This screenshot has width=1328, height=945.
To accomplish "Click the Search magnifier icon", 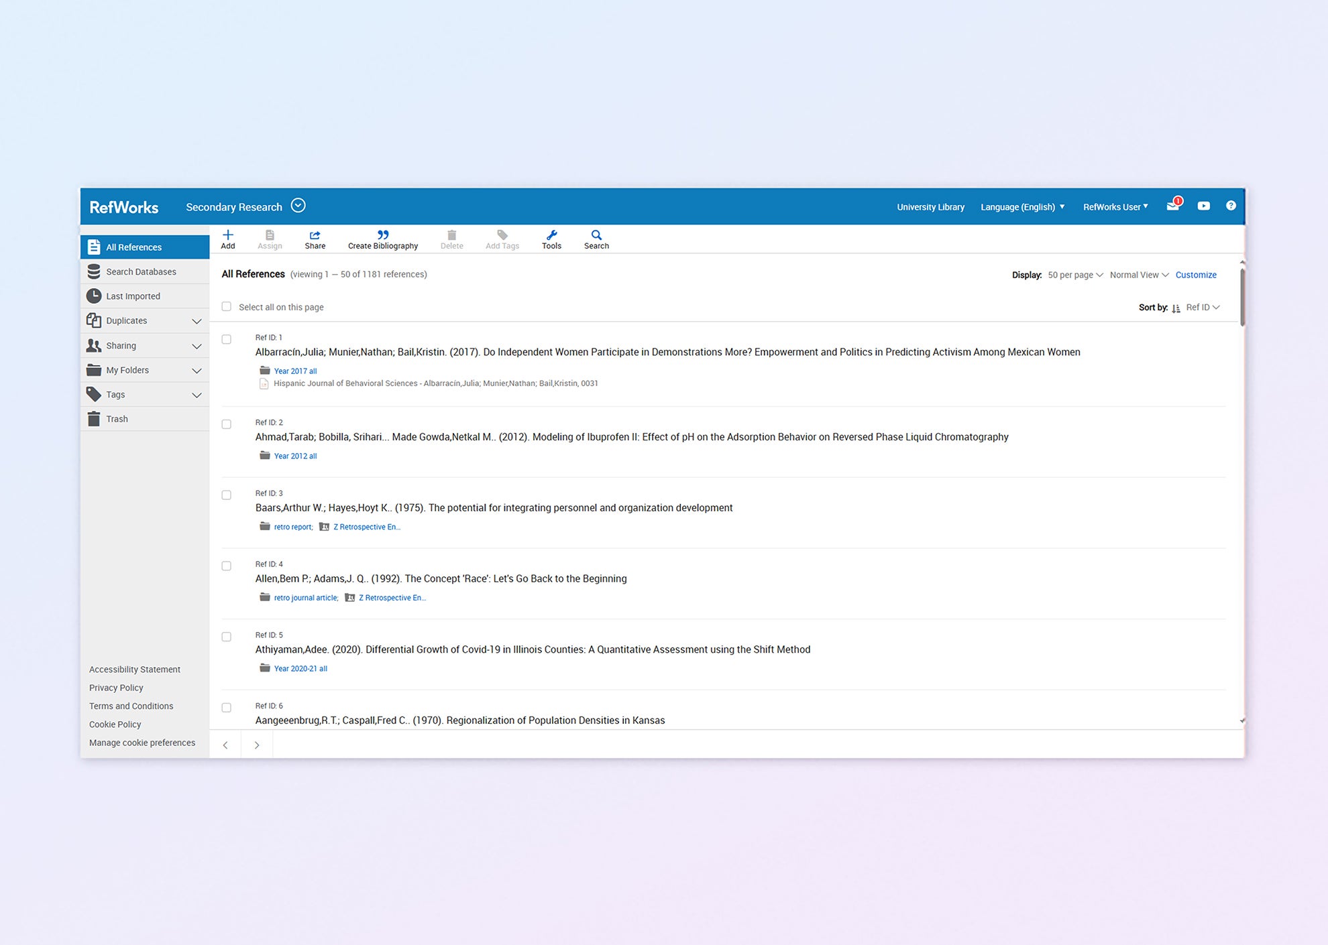I will (x=596, y=235).
